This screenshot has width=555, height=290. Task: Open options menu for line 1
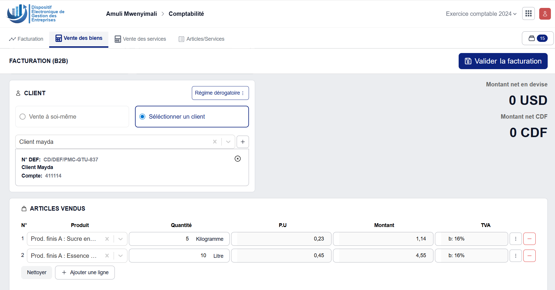point(515,239)
